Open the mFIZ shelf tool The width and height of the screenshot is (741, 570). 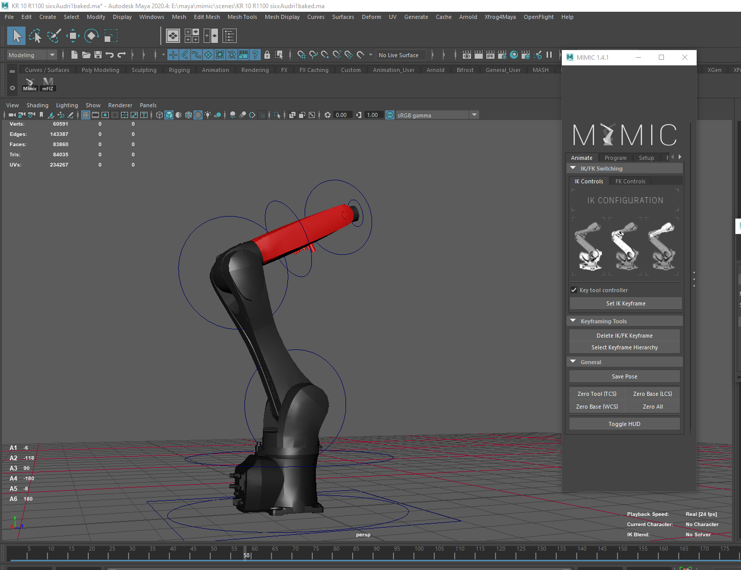point(48,84)
